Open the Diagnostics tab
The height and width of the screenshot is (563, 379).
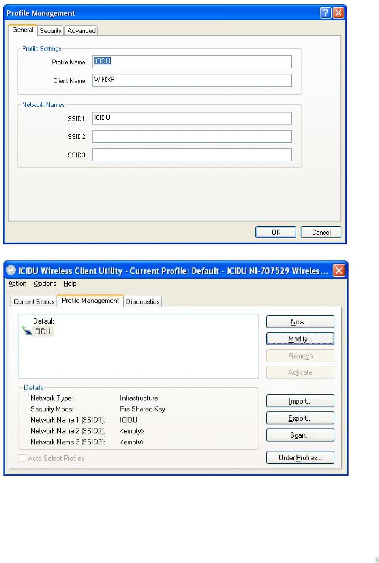click(143, 301)
